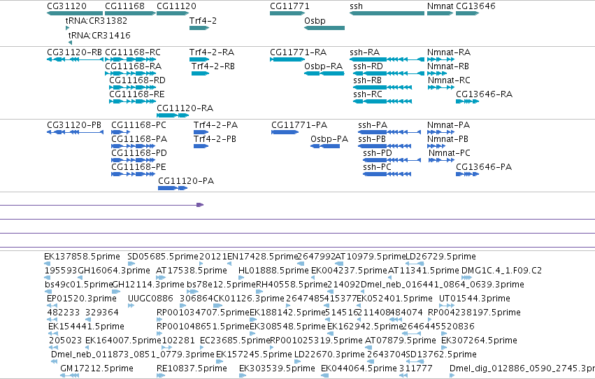595x379 pixels.
Task: Click the Trf4-2-RA transcript
Action: click(x=199, y=59)
